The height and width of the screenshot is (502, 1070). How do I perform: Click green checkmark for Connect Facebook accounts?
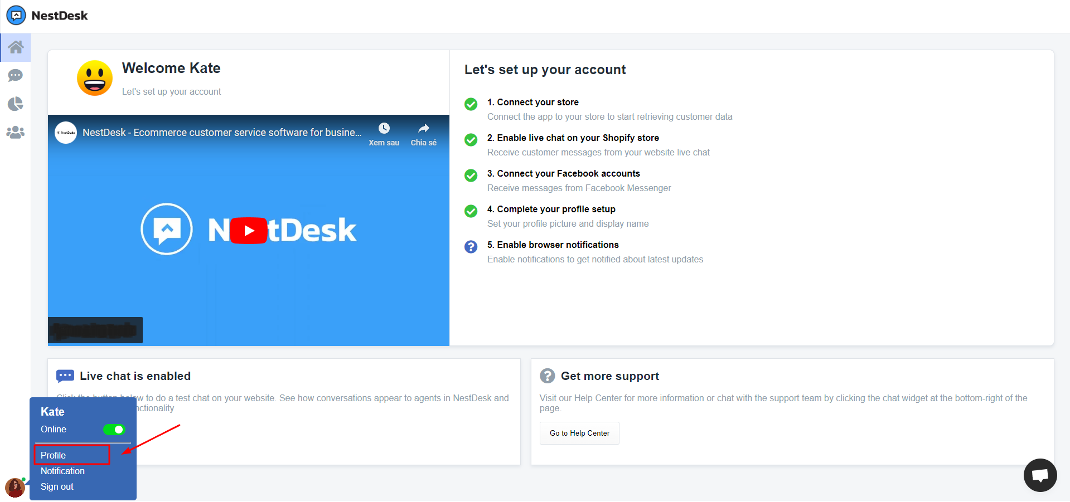click(x=471, y=176)
